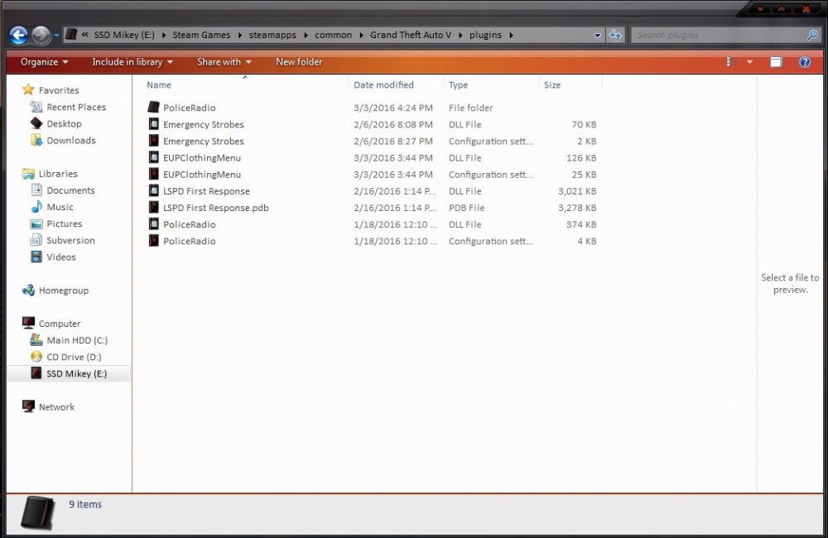Image resolution: width=828 pixels, height=538 pixels.
Task: Click the refresh icon next to address bar
Action: point(615,36)
